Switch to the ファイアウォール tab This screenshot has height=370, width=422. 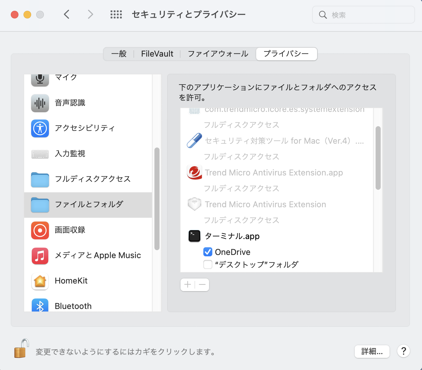click(x=218, y=54)
